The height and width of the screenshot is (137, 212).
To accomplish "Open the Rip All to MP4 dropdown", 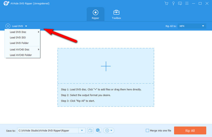I will click(192, 26).
